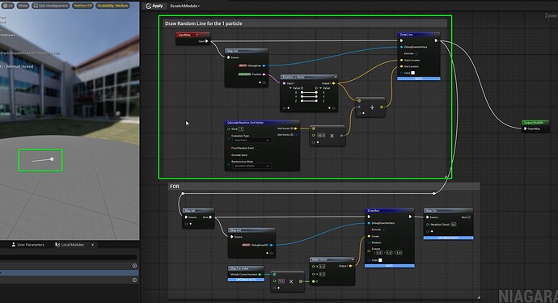The image size is (558, 303).
Task: Switch to the Local Modules tab
Action: click(70, 245)
